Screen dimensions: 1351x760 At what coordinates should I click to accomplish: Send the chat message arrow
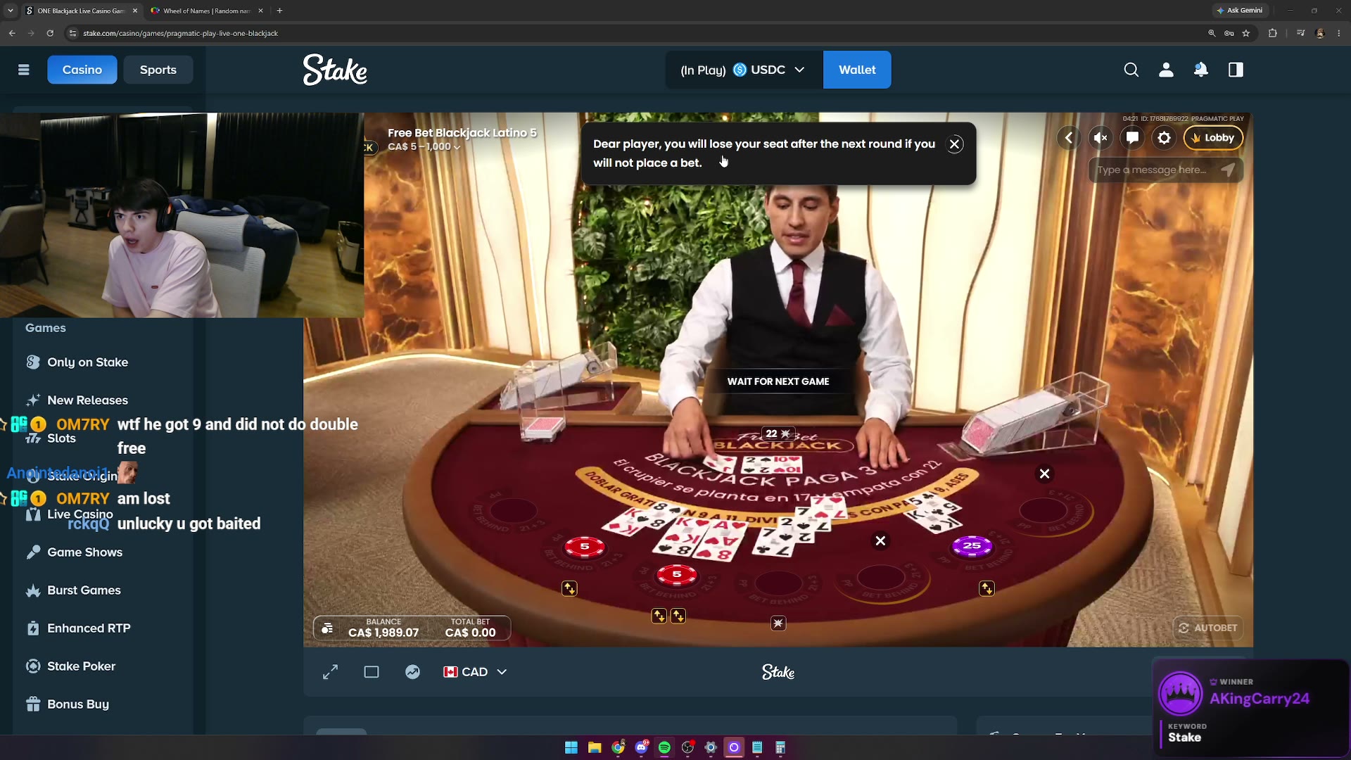1227,170
